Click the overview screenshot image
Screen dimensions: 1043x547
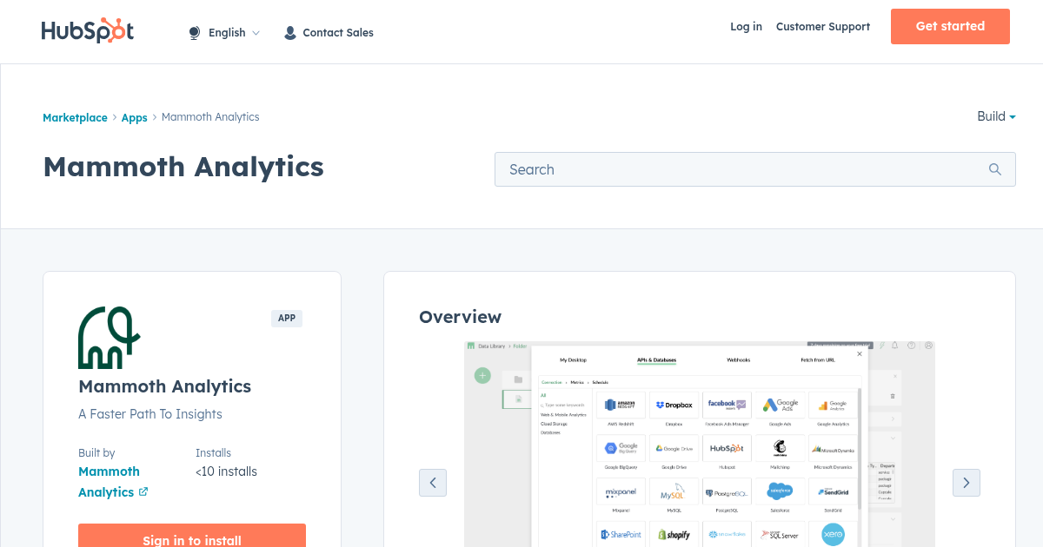[x=700, y=444]
